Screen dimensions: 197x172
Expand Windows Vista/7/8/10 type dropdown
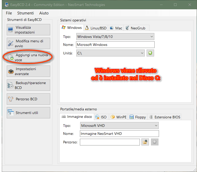[x=115, y=37]
